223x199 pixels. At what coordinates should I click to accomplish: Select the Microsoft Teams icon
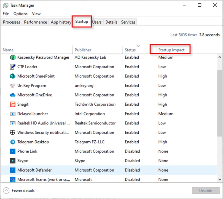point(13,179)
